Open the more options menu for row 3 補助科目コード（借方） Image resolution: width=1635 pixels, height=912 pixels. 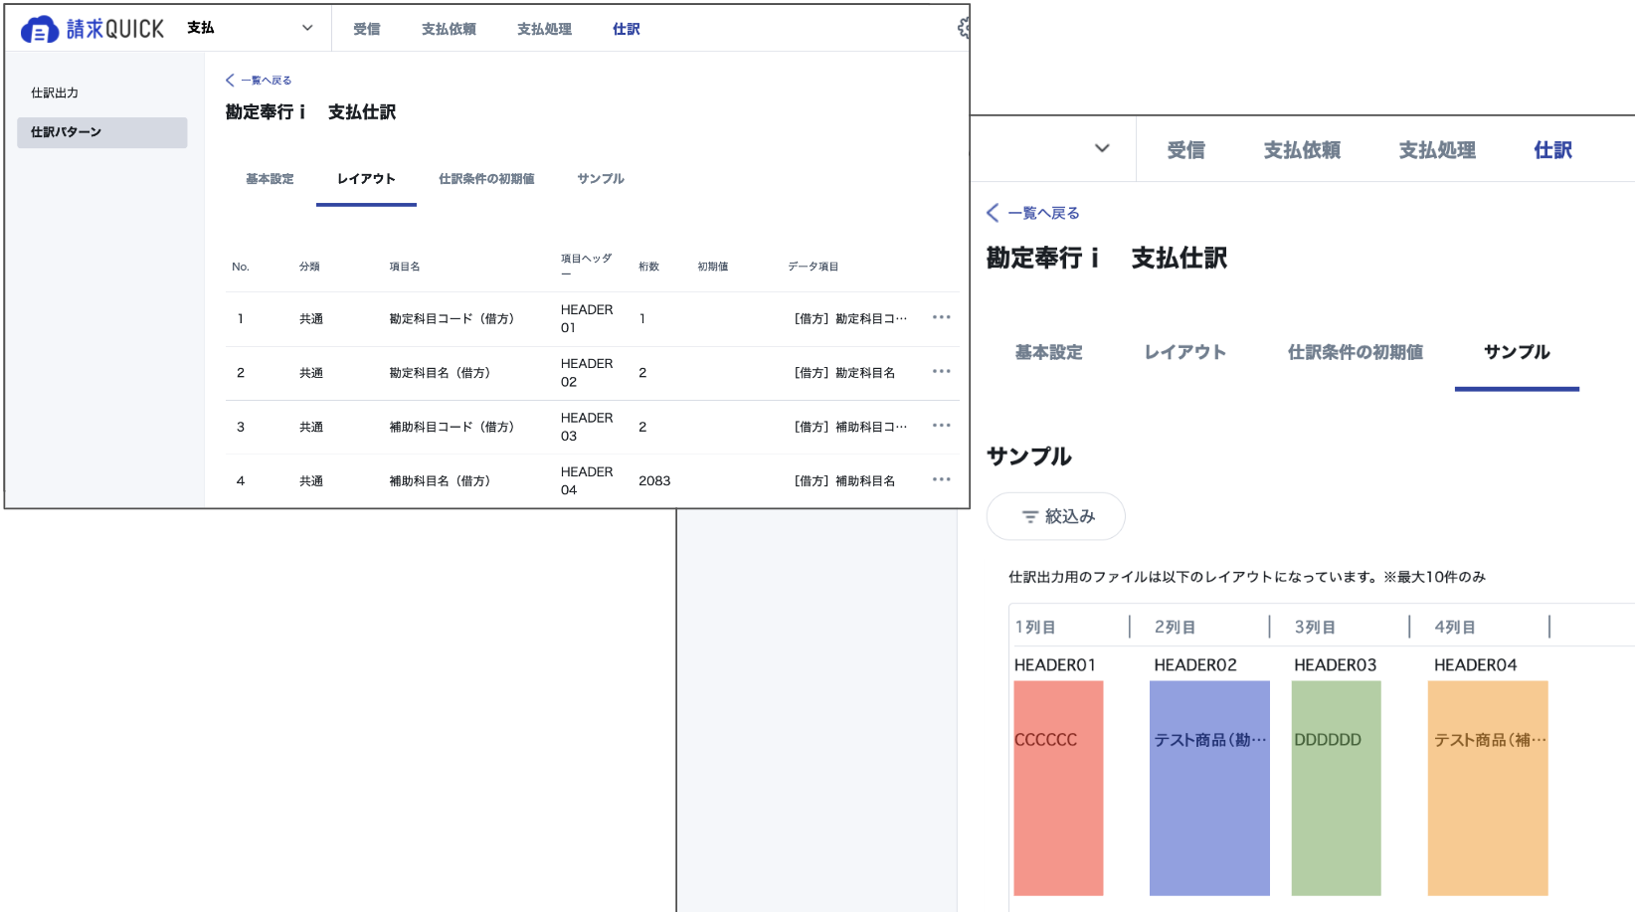click(x=941, y=426)
